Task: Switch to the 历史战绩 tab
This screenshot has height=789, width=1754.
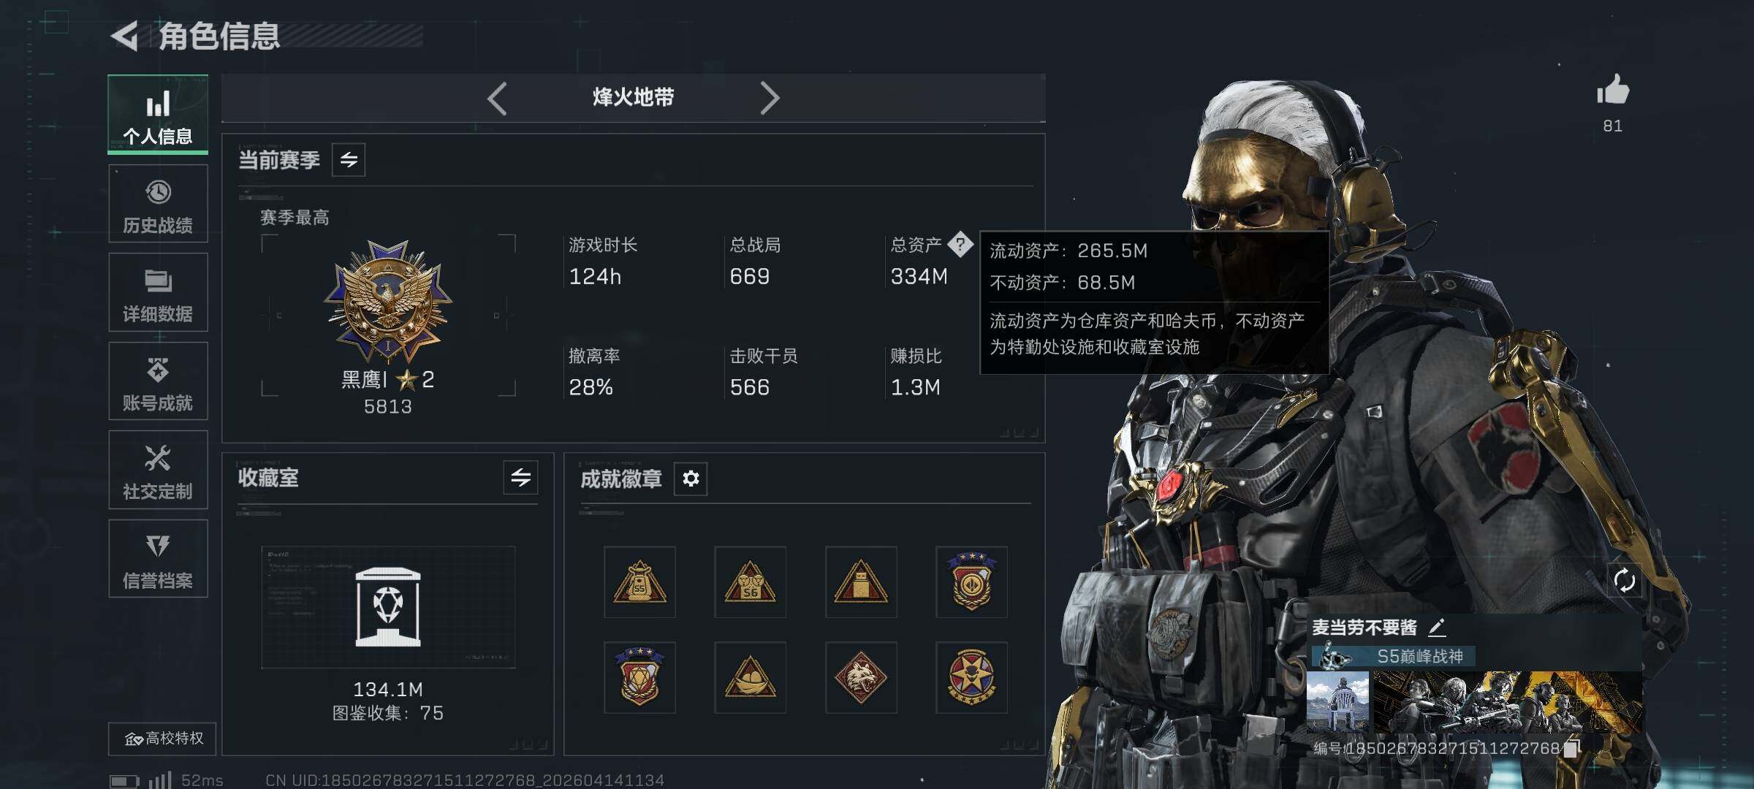Action: click(158, 204)
